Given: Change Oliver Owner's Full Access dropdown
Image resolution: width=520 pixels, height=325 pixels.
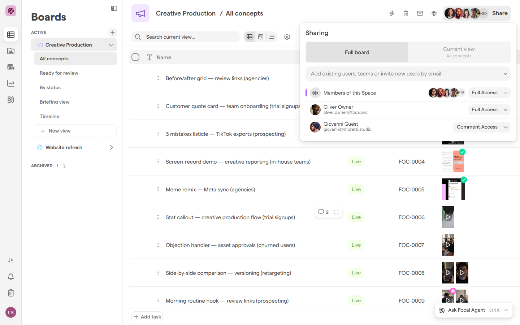Looking at the screenshot, I should [x=489, y=110].
